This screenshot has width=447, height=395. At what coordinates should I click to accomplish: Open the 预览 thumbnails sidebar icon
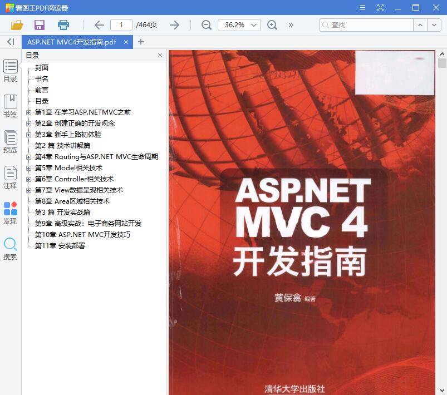pyautogui.click(x=10, y=142)
